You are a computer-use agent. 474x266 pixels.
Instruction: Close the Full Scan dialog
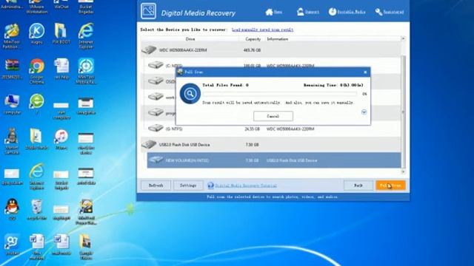(x=365, y=72)
